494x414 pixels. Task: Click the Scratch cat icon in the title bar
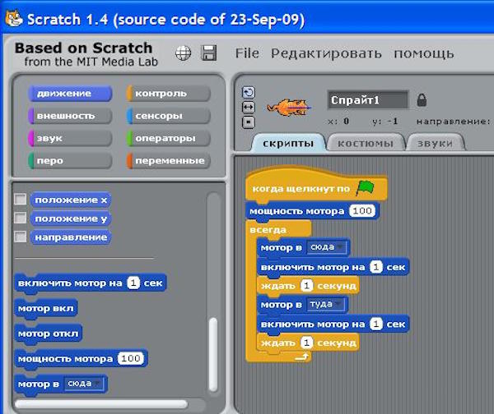14,18
